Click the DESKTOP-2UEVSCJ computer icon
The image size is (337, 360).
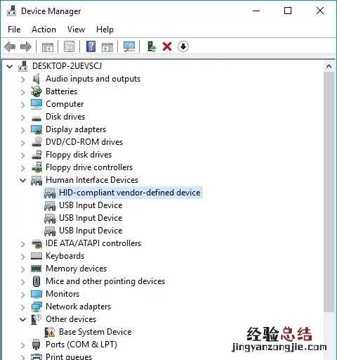(23, 66)
